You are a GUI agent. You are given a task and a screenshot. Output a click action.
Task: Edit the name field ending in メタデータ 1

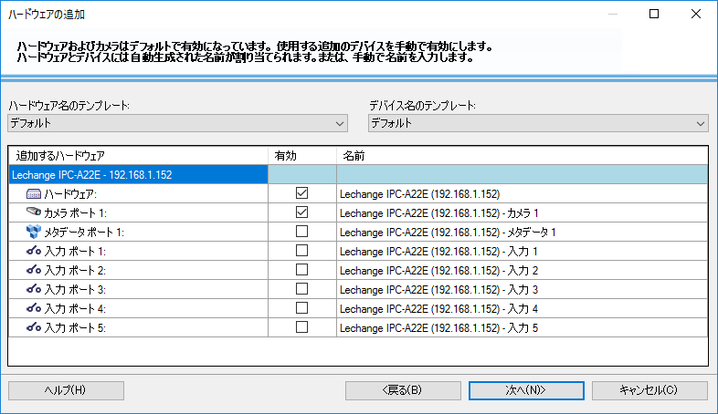coord(522,233)
